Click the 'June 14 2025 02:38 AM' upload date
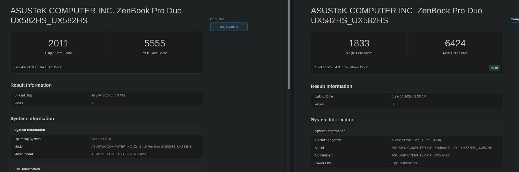This screenshot has height=172, width=519. 409,96
